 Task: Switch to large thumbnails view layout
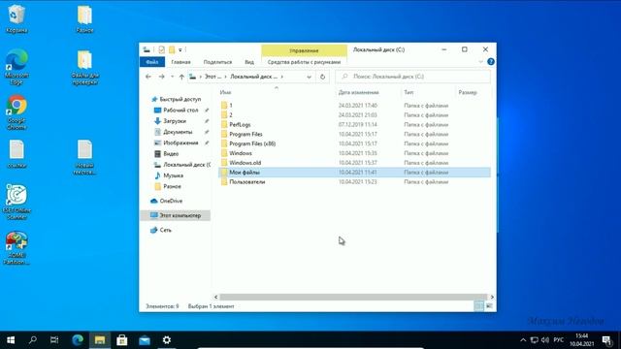pyautogui.click(x=489, y=306)
